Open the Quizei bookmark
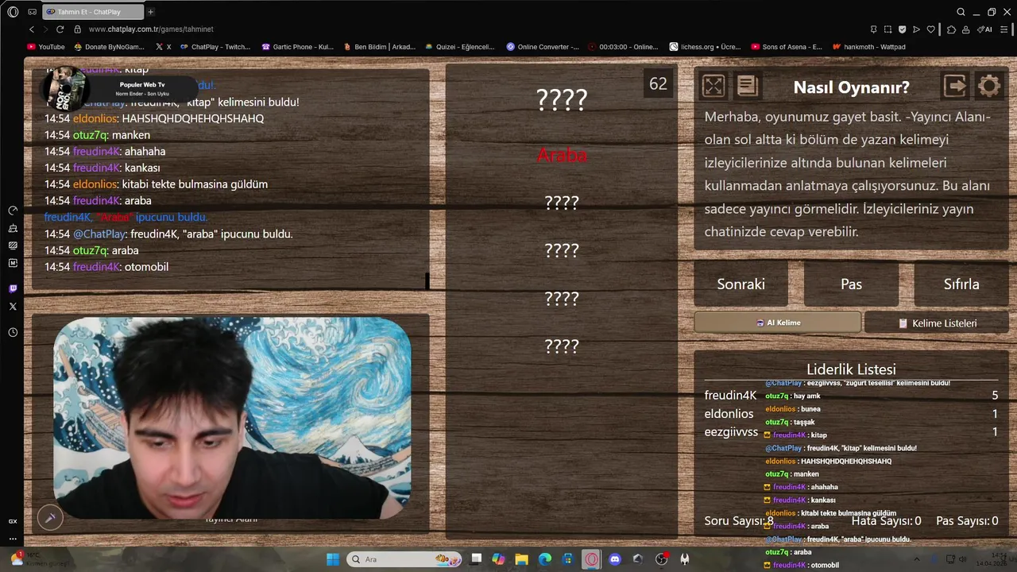1017x572 pixels. click(x=460, y=47)
